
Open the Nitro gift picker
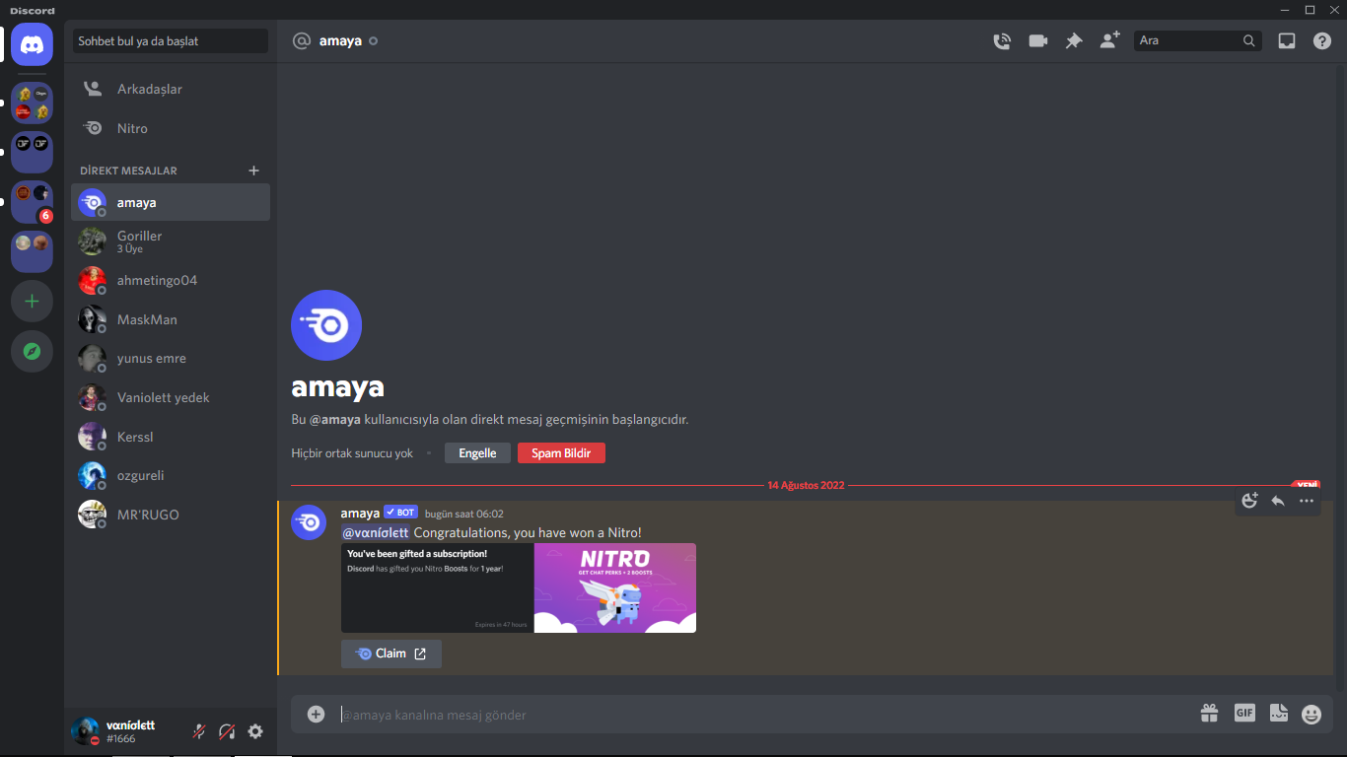pos(1209,714)
